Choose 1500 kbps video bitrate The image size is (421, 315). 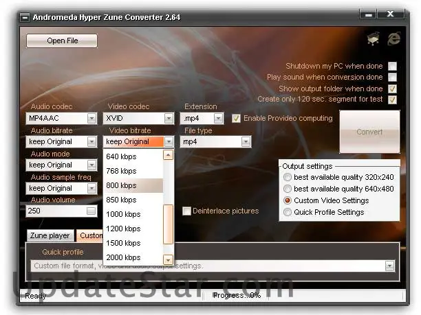tap(133, 243)
